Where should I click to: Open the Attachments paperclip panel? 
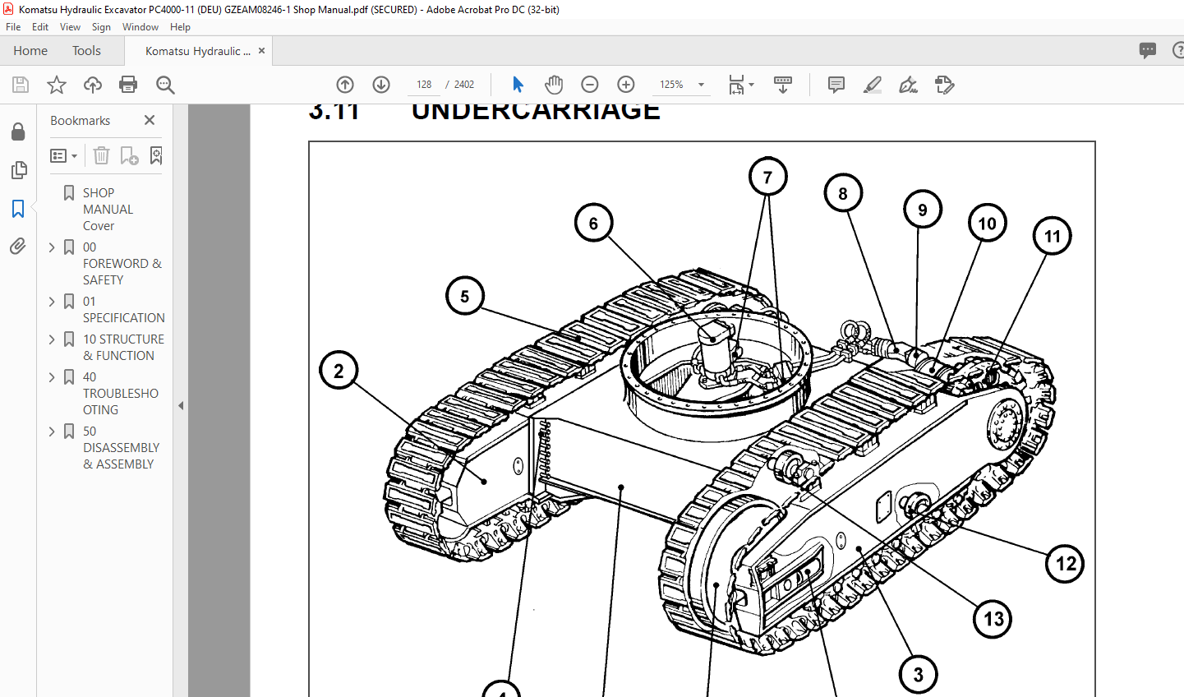tap(18, 247)
